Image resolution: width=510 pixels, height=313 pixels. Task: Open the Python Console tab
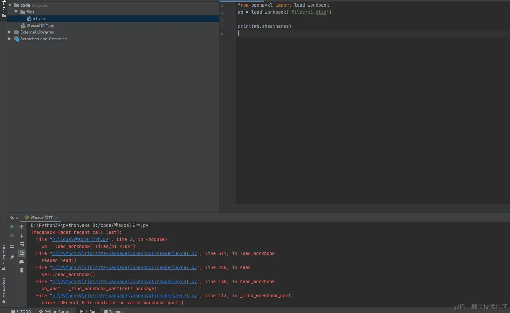pyautogui.click(x=56, y=311)
